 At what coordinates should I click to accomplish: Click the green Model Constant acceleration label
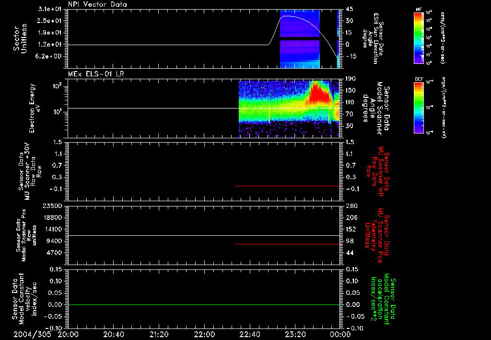click(383, 299)
